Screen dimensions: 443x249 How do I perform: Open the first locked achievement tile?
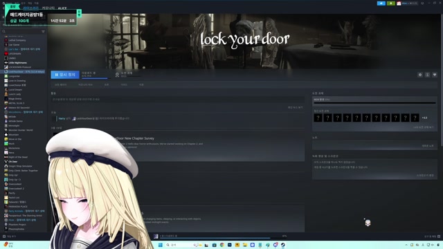(318, 118)
